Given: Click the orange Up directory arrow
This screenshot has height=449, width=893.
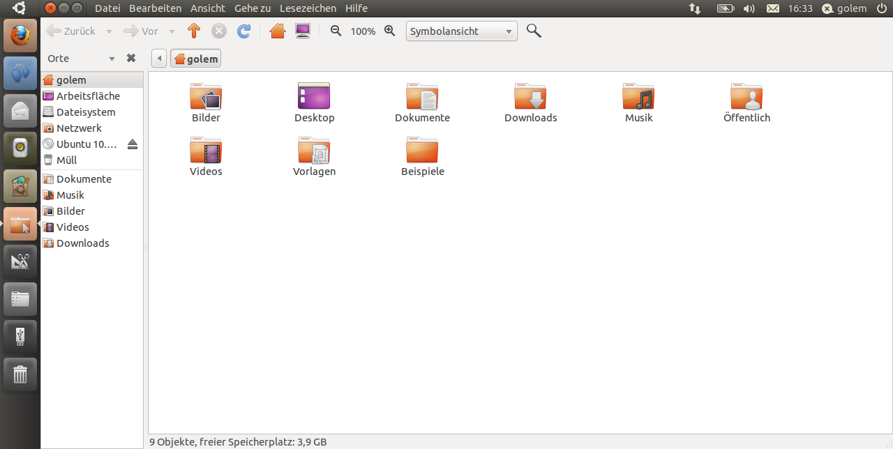Looking at the screenshot, I should 194,31.
